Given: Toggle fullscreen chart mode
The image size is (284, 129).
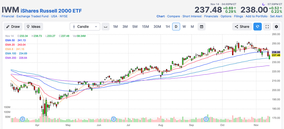Looking at the screenshot, I should pos(267,27).
